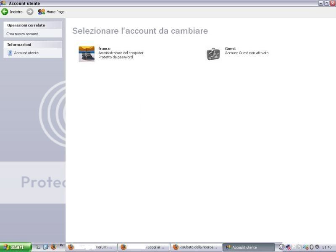Select the Guest account suitcase icon
This screenshot has width=336, height=252.
pos(213,54)
